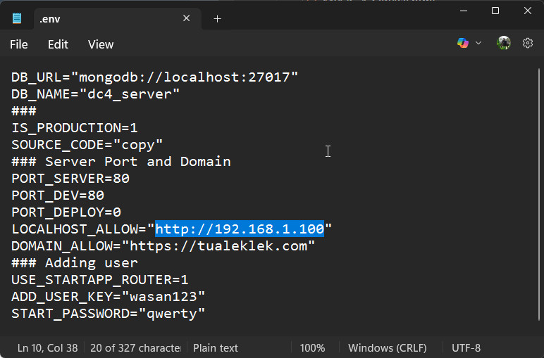Add a new tab with the plus icon

[x=217, y=19]
